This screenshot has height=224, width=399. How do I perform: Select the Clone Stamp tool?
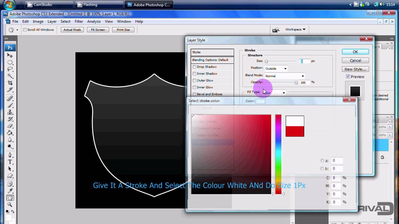10,112
